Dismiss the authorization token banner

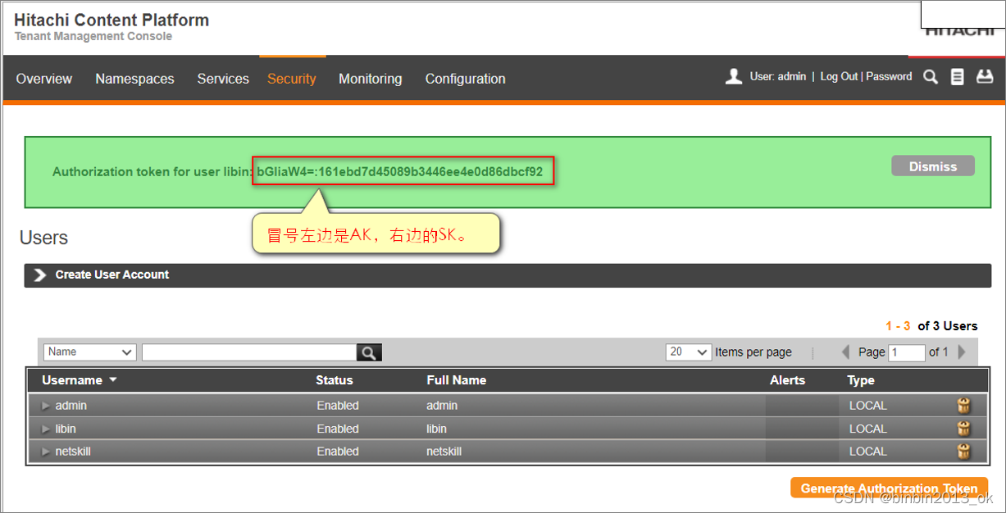[x=932, y=166]
